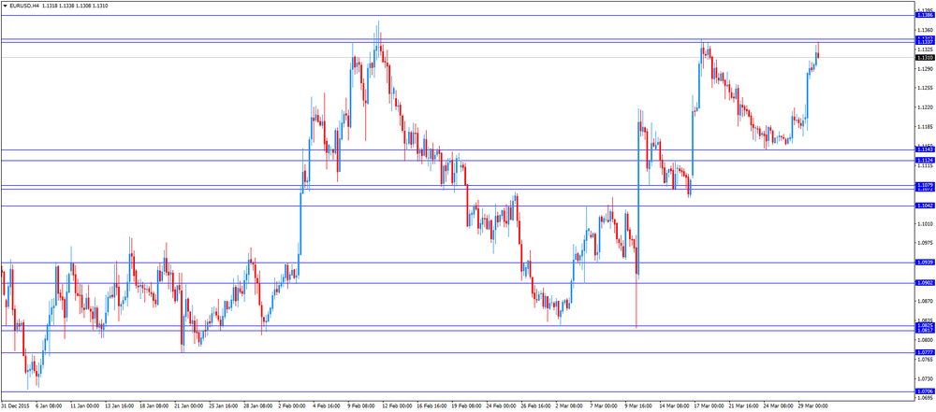936x412 pixels.
Task: Select the 1.0706 horizontal line price label
Action: pos(925,391)
